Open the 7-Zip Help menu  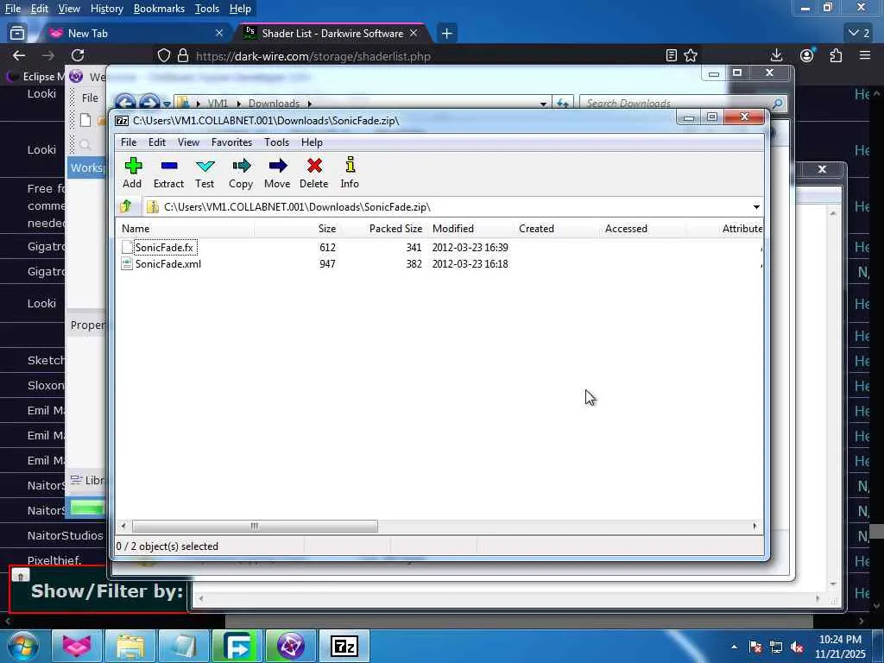pos(312,142)
